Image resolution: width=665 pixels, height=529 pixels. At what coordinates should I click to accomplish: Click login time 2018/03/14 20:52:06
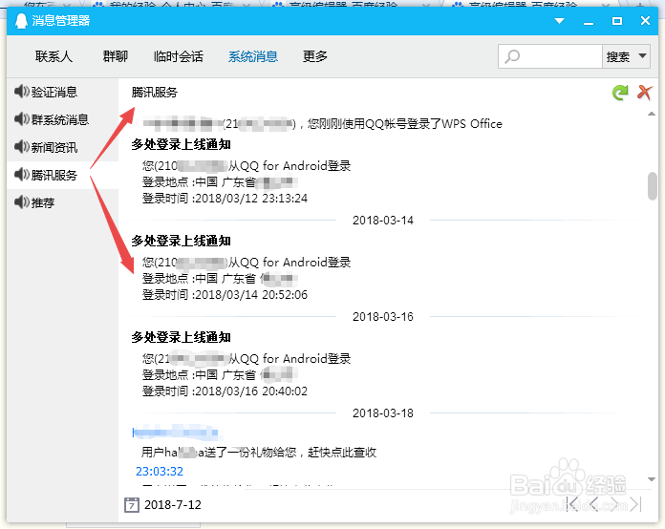(225, 295)
